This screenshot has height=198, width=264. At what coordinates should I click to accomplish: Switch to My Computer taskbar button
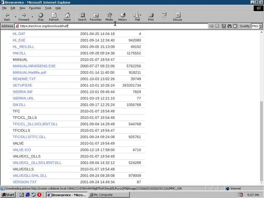point(109,195)
